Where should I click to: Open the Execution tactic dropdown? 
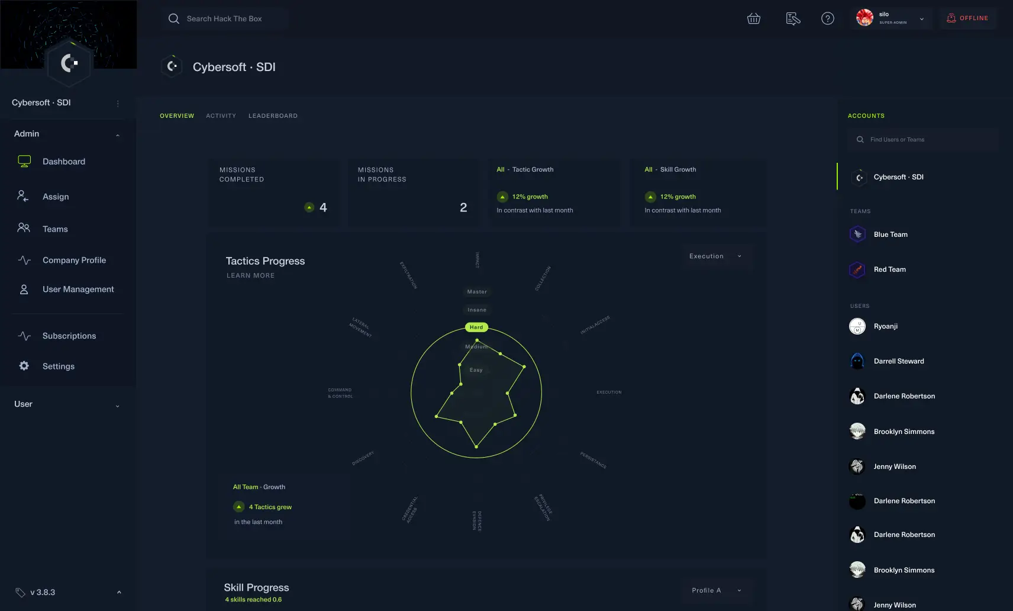pos(716,256)
